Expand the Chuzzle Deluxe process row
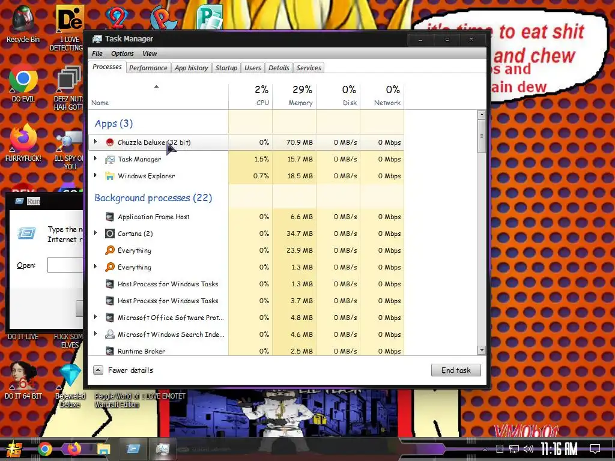Viewport: 615px width, 461px height. click(95, 142)
